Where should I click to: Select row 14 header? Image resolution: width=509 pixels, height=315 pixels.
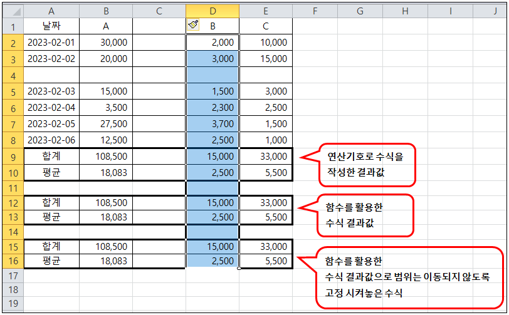(x=13, y=232)
